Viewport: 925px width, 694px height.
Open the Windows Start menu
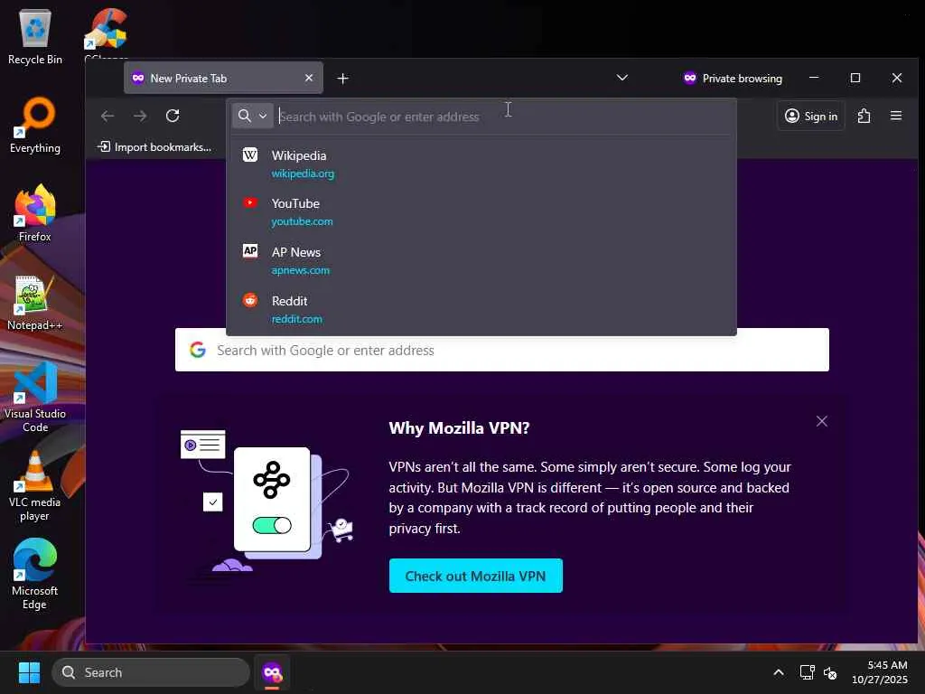pos(29,672)
